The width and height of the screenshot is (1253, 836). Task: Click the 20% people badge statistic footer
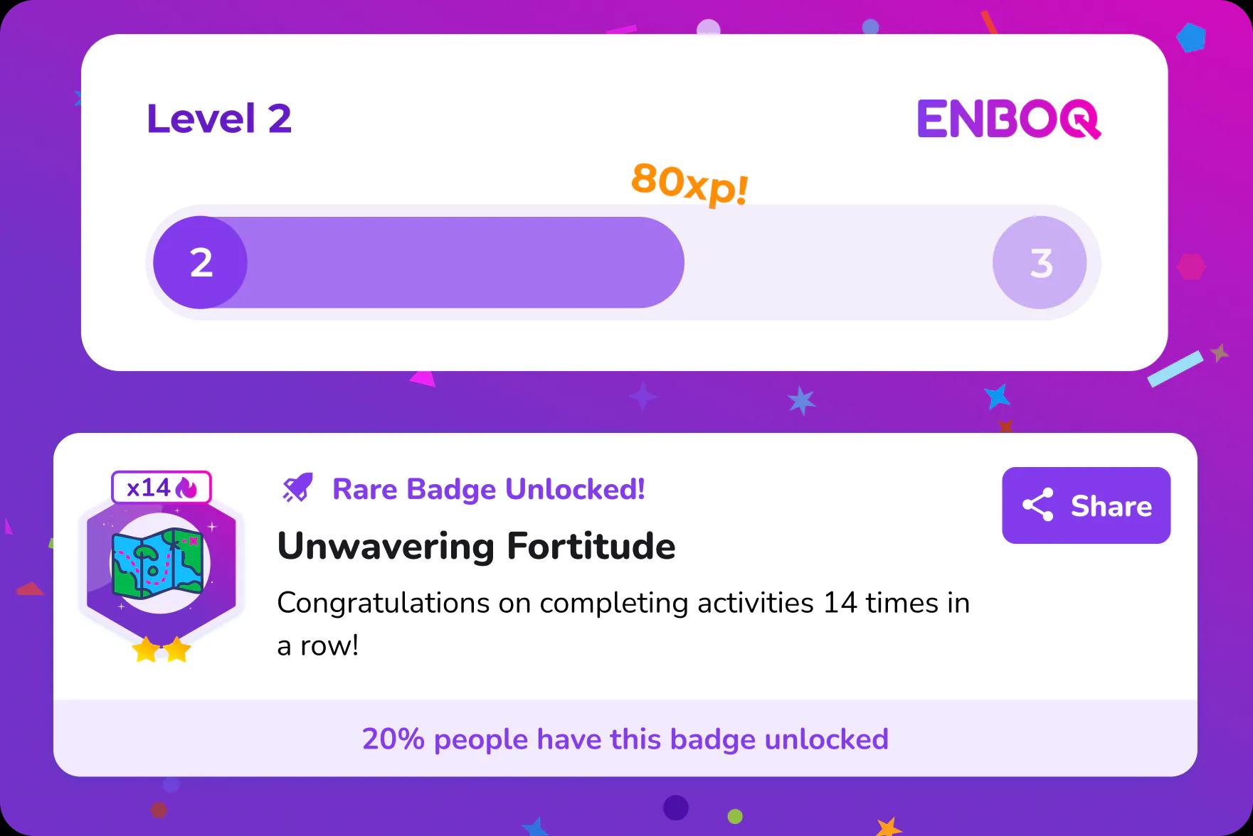coord(625,739)
